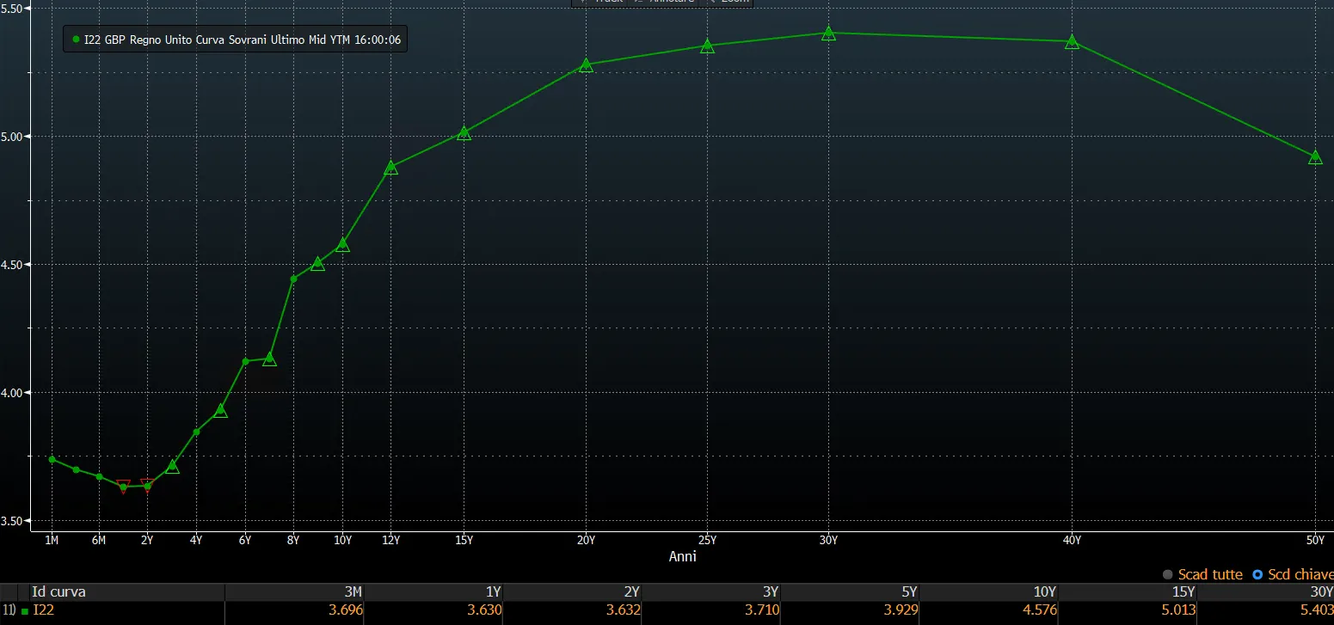The image size is (1334, 625).
Task: Click the table value 3.632
Action: click(x=624, y=610)
